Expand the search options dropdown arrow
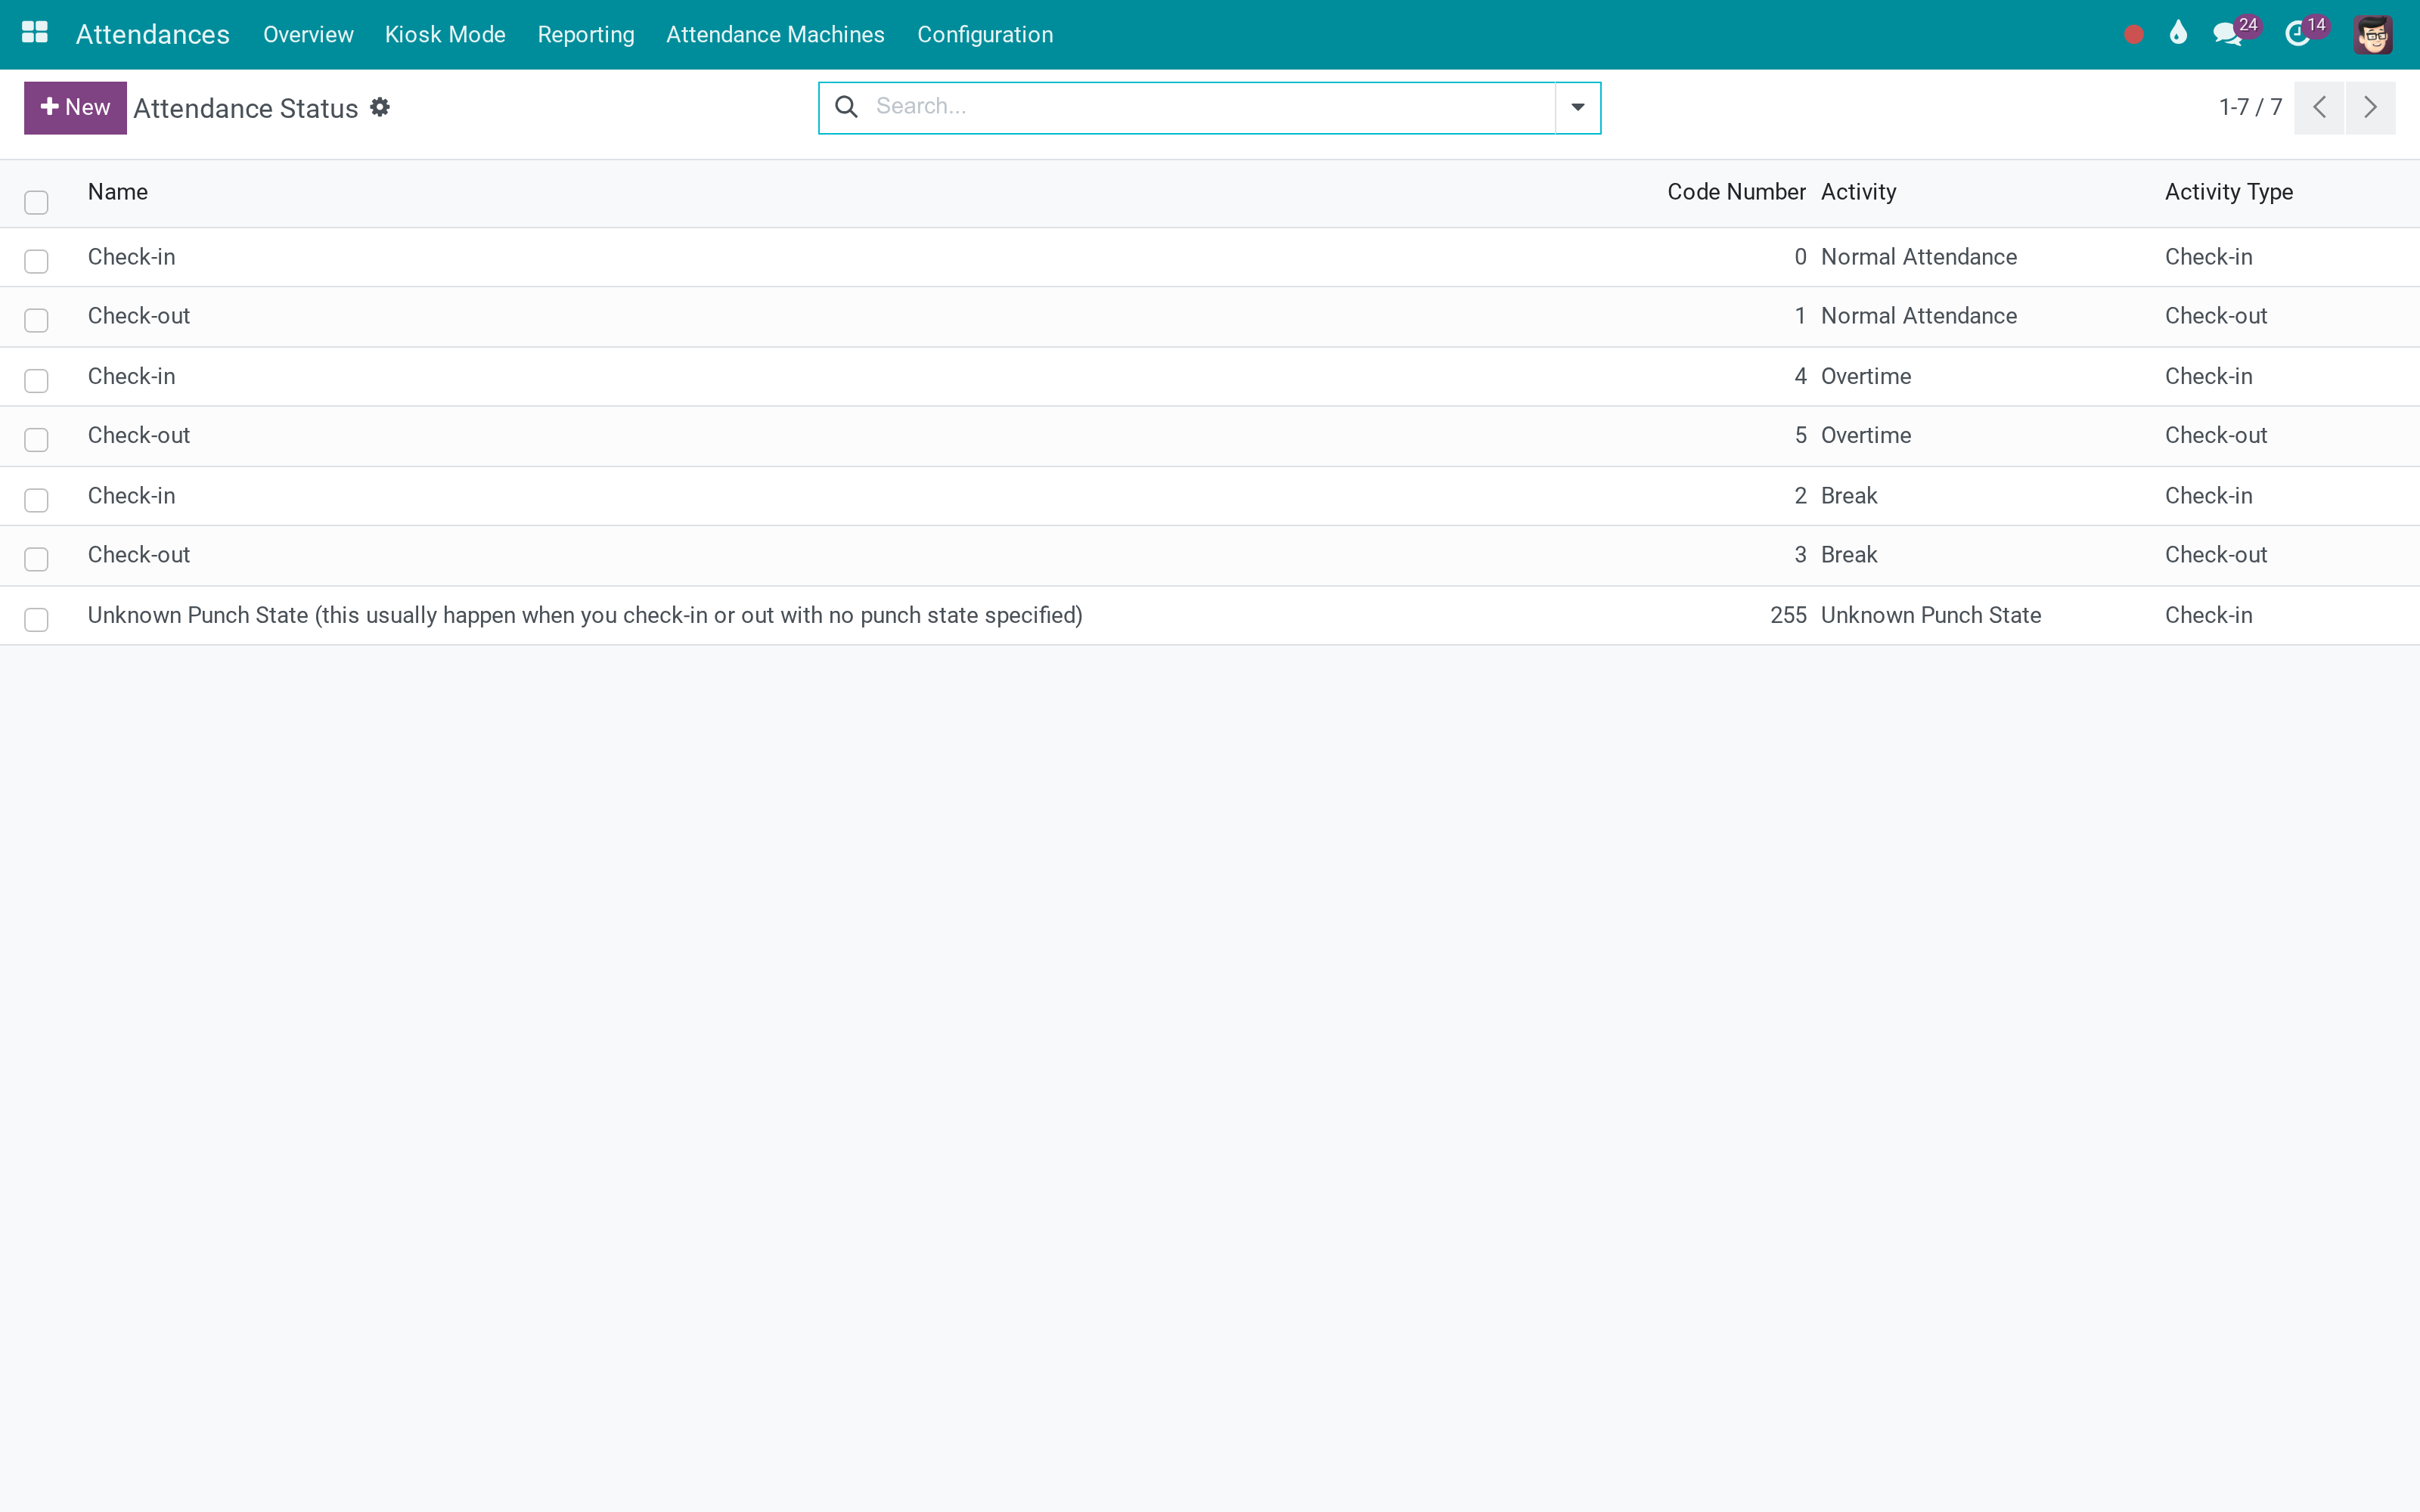2420x1512 pixels. 1578,108
